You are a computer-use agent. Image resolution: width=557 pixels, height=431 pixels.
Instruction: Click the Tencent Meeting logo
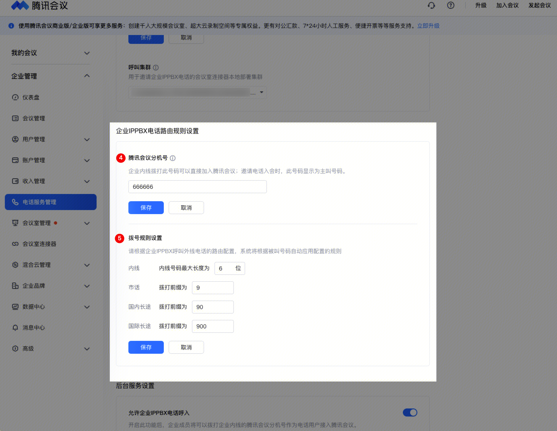click(39, 6)
